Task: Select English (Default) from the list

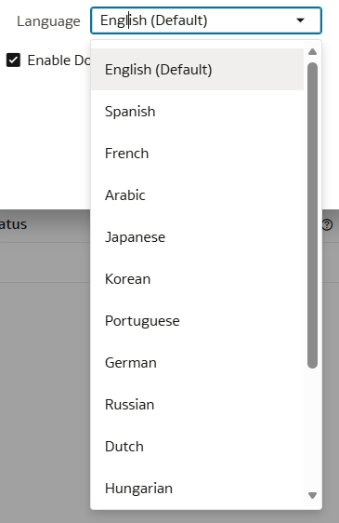Action: coord(197,70)
